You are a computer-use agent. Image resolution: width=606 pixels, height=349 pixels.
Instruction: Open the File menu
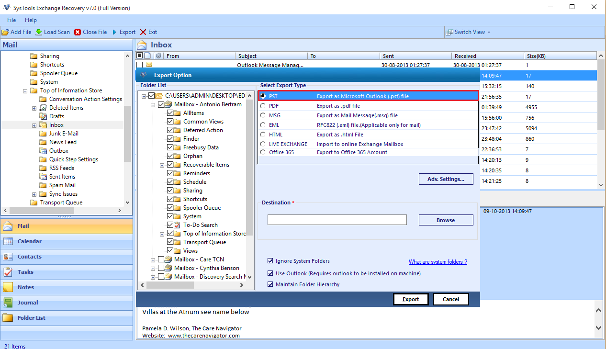point(11,20)
